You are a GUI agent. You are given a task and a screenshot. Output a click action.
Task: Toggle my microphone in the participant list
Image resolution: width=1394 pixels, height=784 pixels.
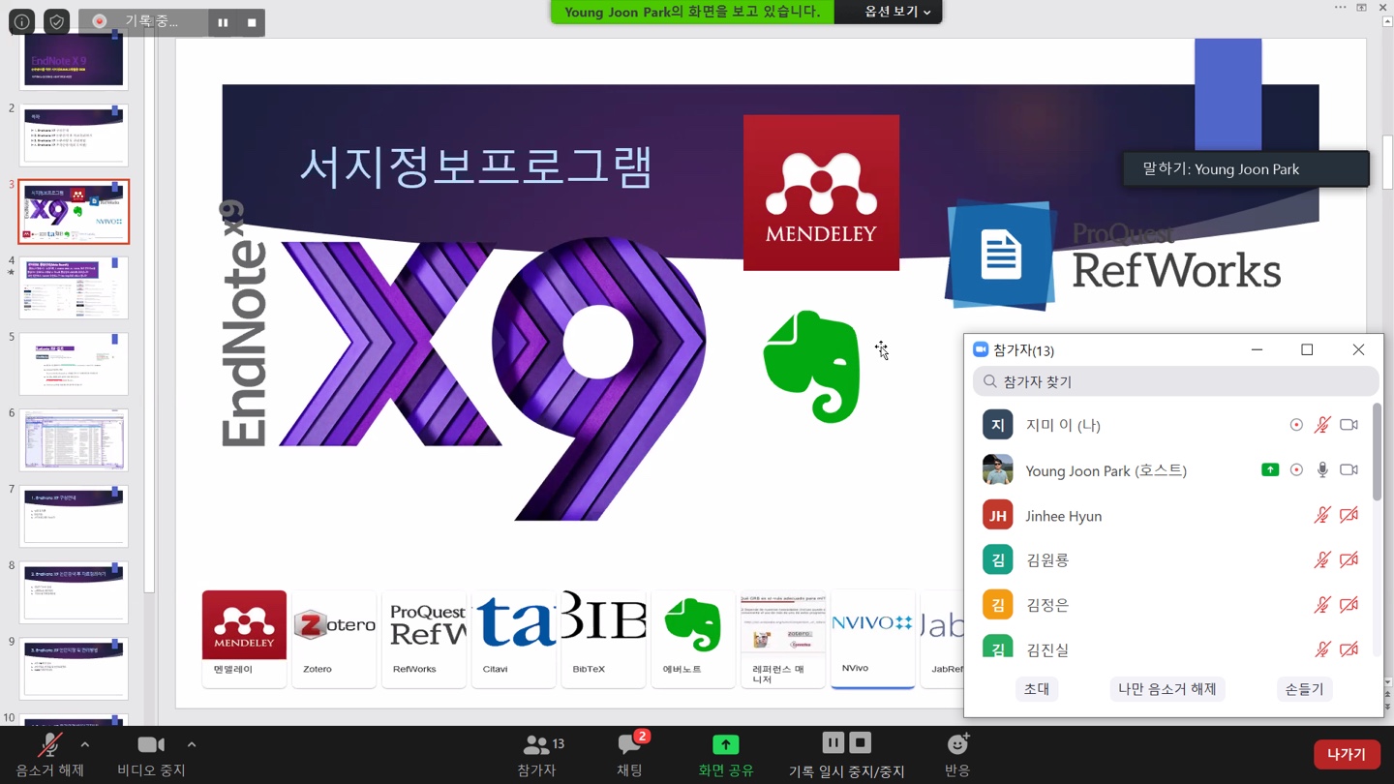point(1322,425)
